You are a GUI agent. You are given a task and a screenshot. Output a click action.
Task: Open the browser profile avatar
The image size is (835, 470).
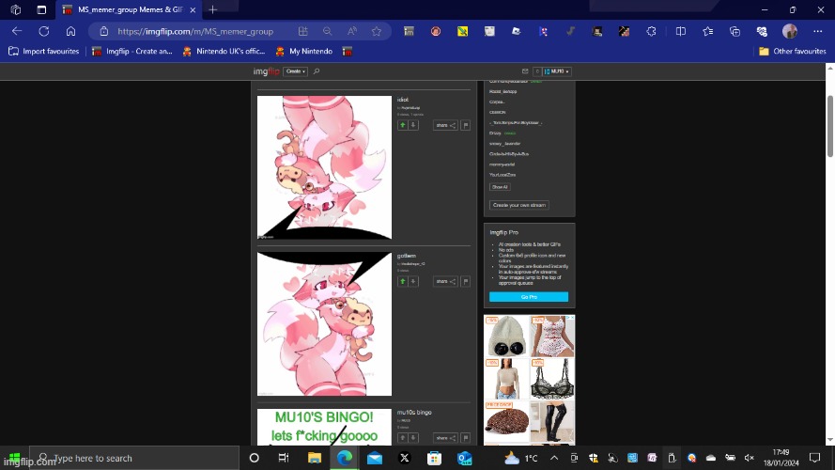790,31
